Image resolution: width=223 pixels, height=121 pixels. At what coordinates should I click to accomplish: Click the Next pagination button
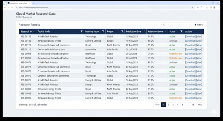(200, 105)
